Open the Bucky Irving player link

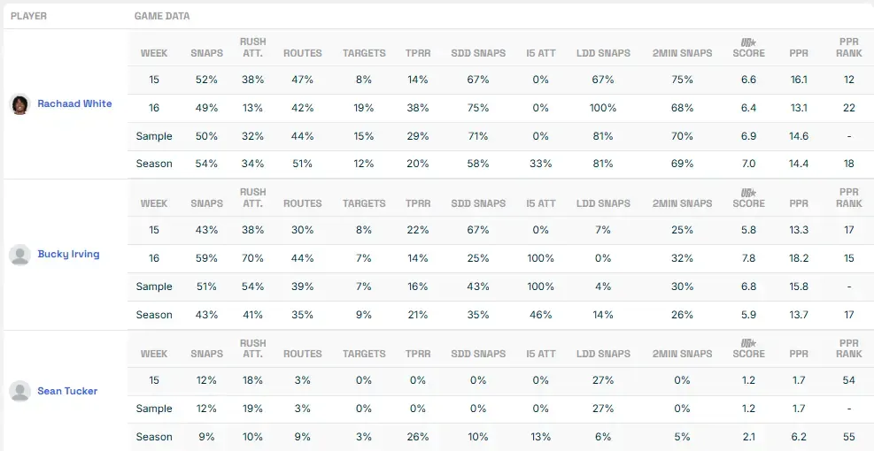coord(68,255)
